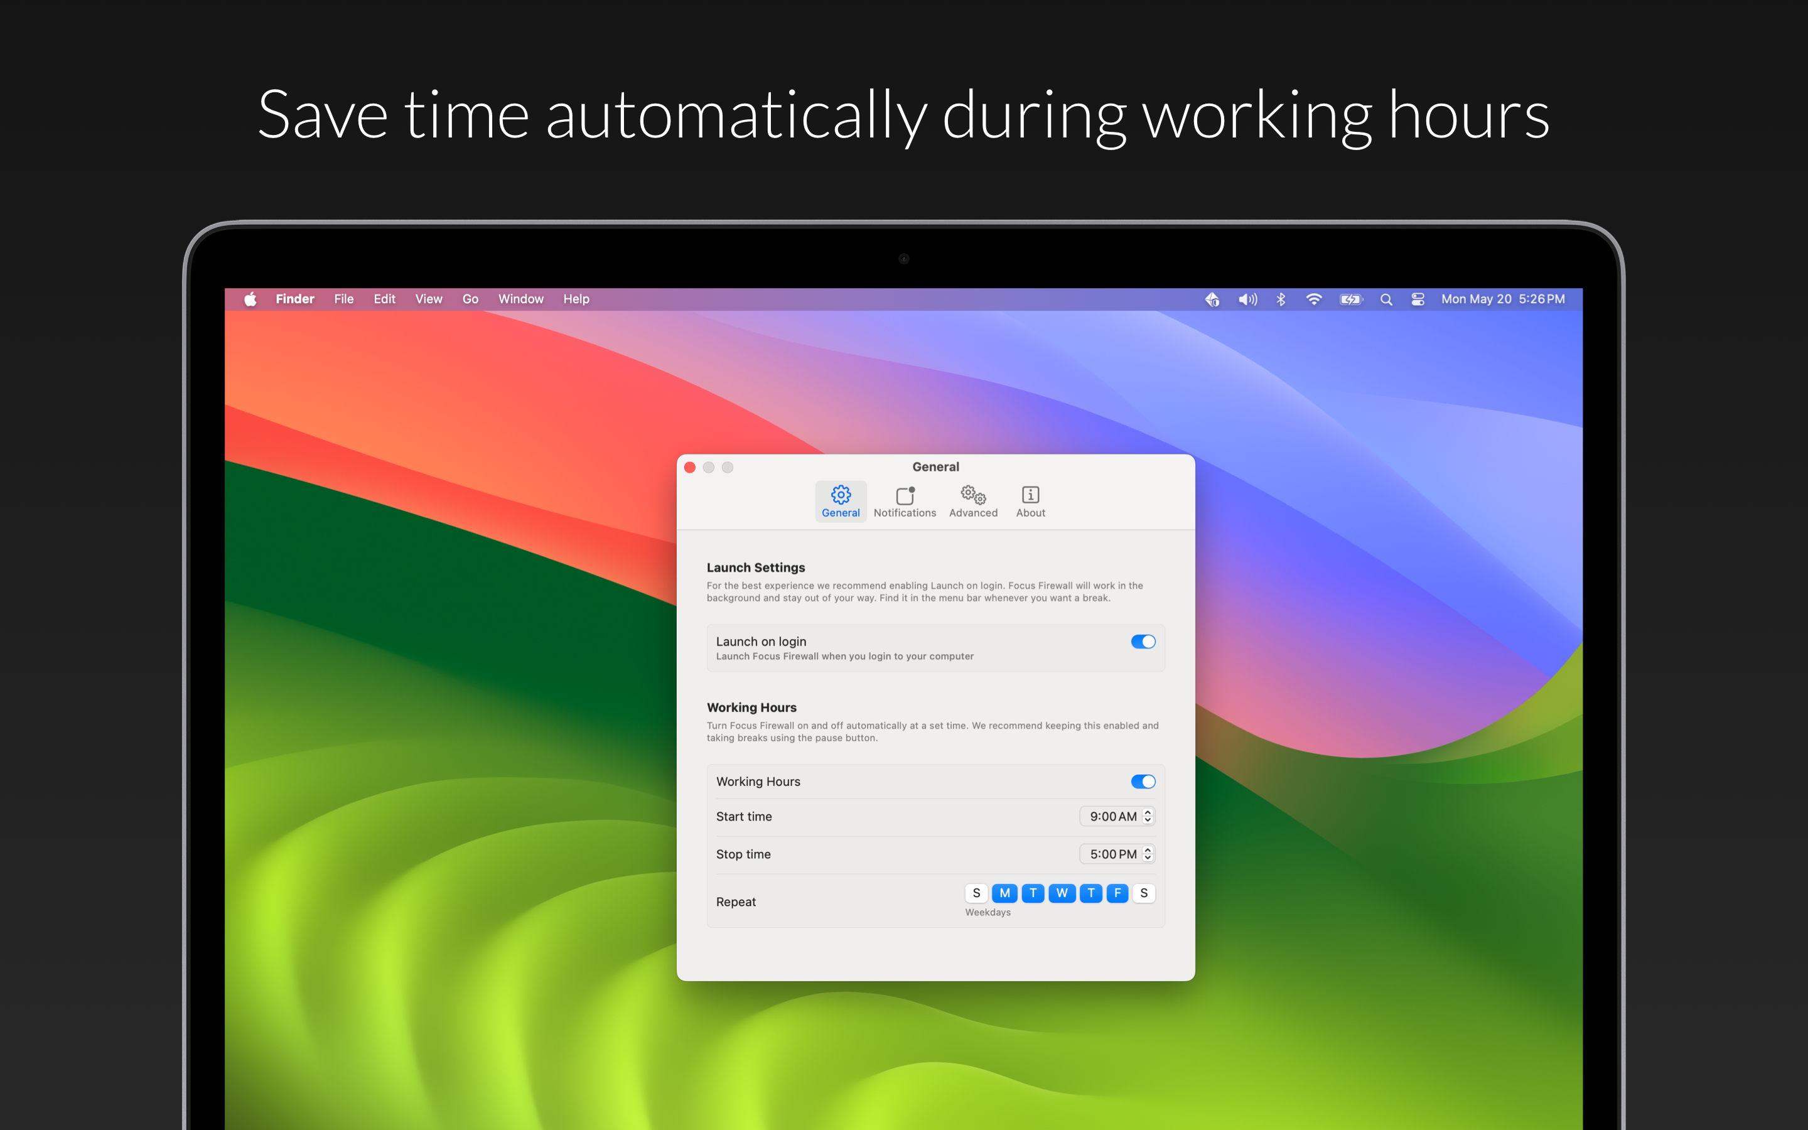Click the Start time stepper arrows
The height and width of the screenshot is (1130, 1808).
tap(1148, 816)
